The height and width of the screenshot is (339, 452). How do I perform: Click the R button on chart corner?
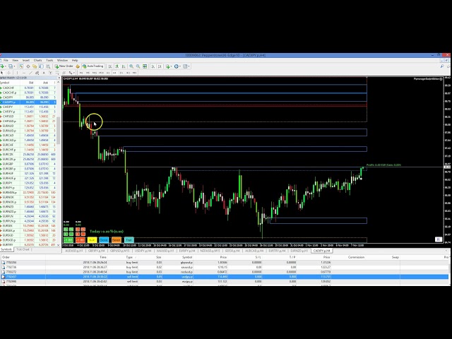point(439,239)
